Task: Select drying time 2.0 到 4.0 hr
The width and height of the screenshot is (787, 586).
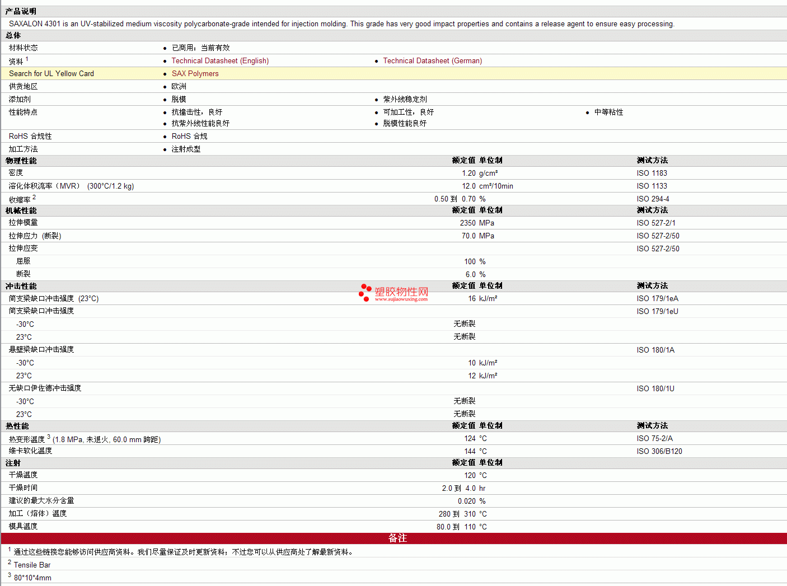Action: tap(463, 489)
